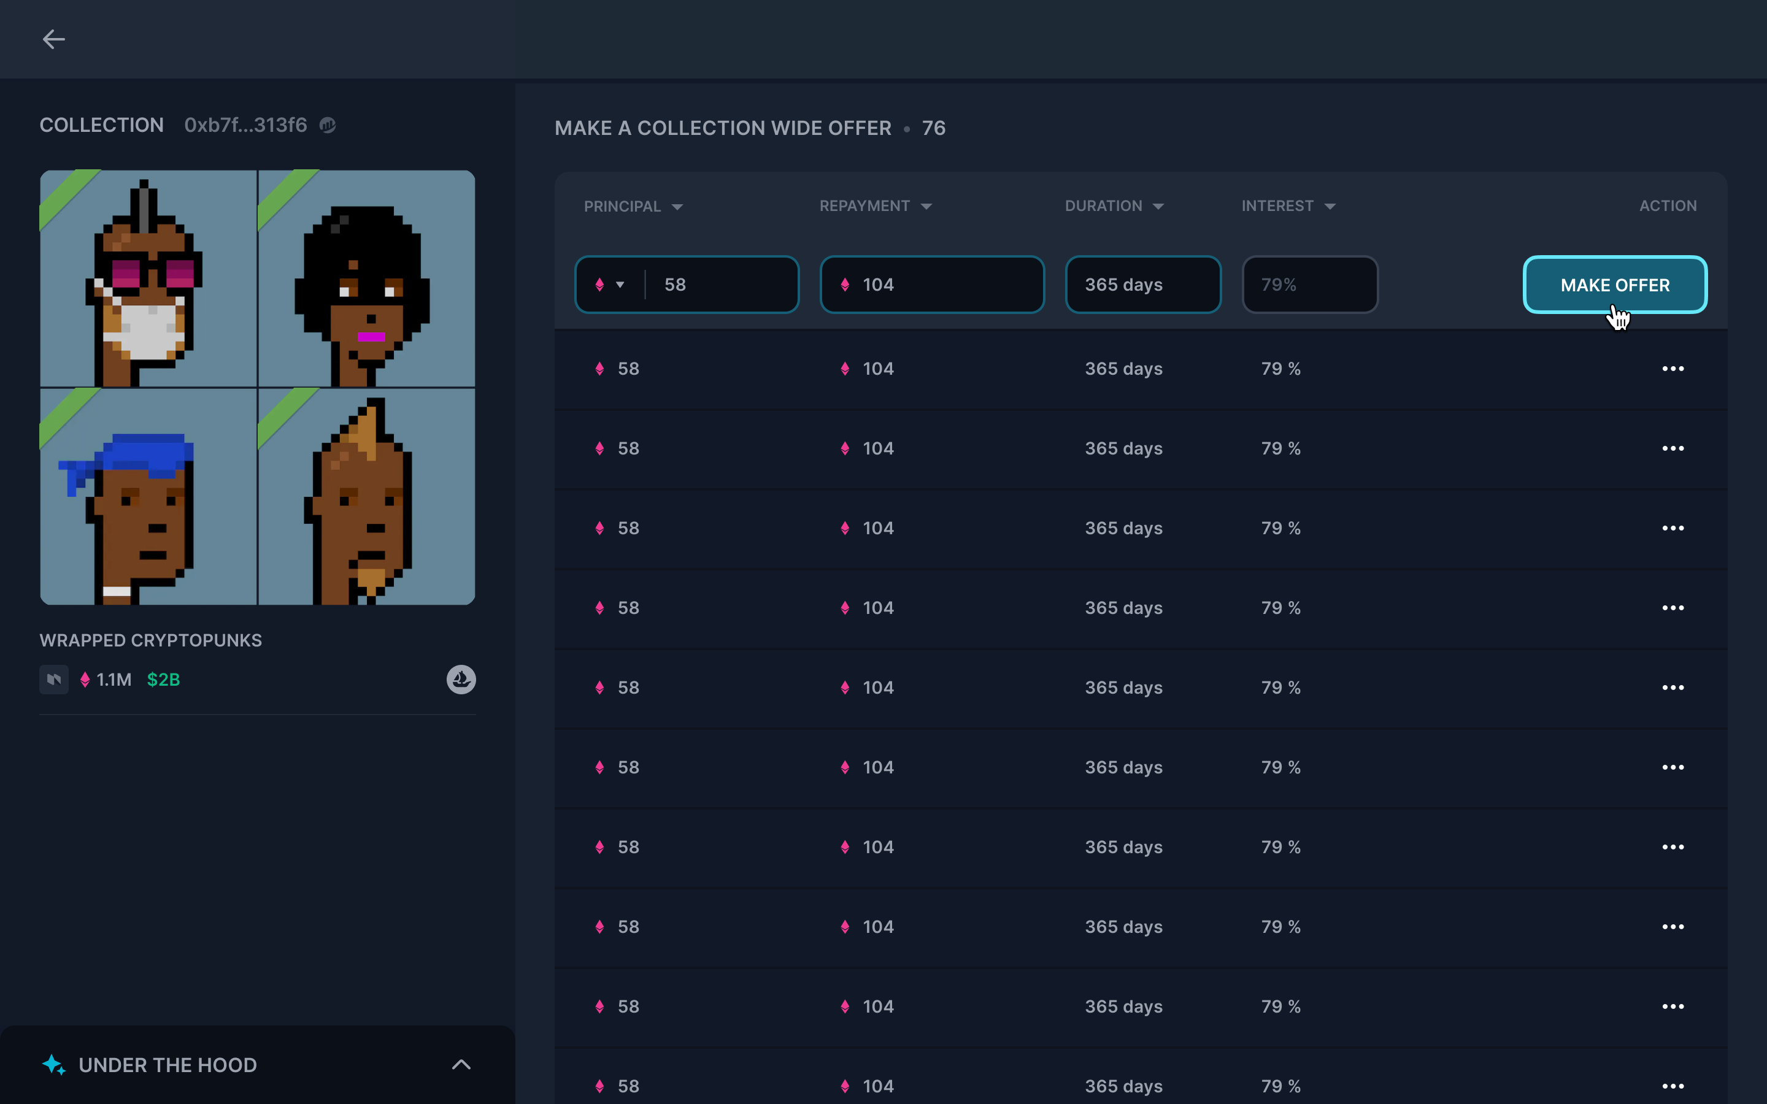Expand the Under The Hood panel chevron
This screenshot has width=1767, height=1104.
click(x=461, y=1065)
